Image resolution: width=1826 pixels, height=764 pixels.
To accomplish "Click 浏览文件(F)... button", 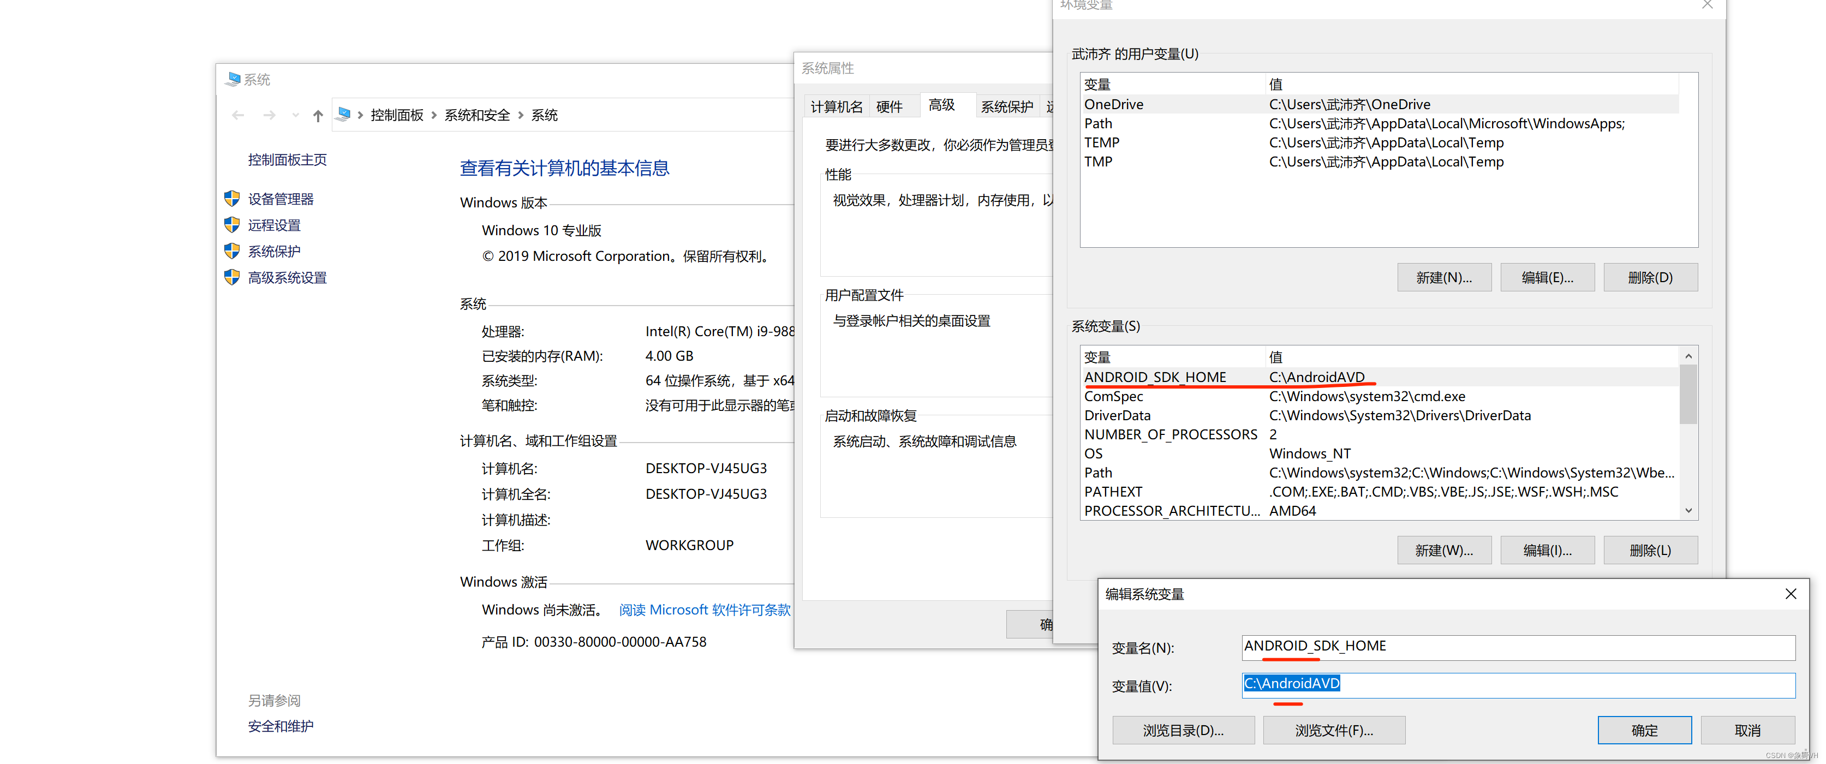I will (x=1334, y=731).
